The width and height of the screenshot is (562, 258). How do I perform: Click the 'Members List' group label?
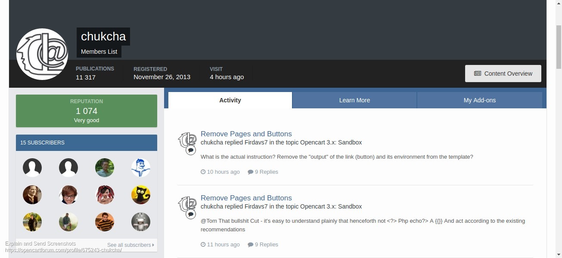pos(99,52)
